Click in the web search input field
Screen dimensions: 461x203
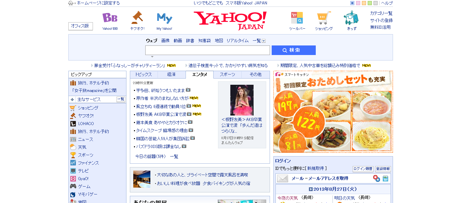coord(207,50)
